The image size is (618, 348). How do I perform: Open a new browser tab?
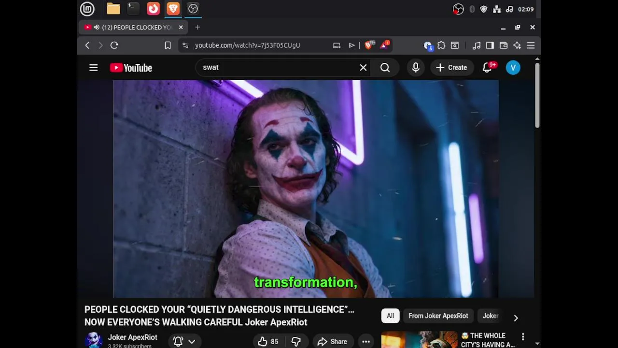tap(197, 28)
